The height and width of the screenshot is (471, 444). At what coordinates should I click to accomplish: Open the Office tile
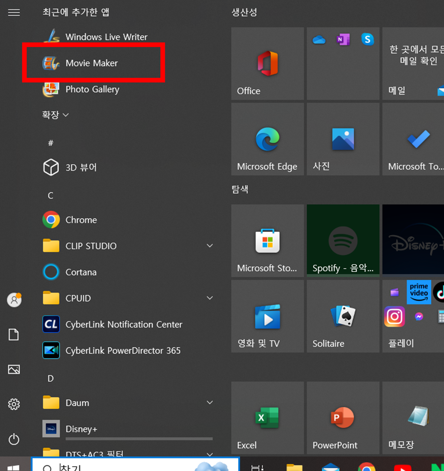[x=268, y=64]
